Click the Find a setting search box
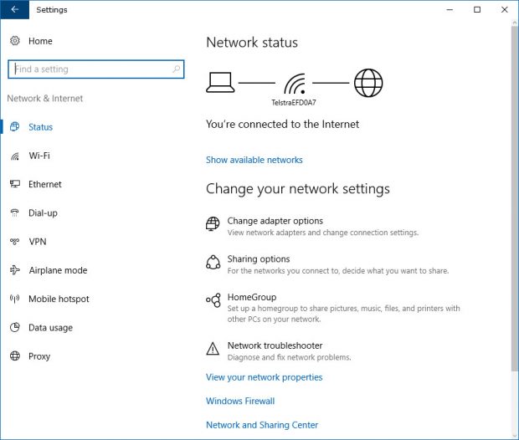The image size is (519, 440). tap(96, 69)
